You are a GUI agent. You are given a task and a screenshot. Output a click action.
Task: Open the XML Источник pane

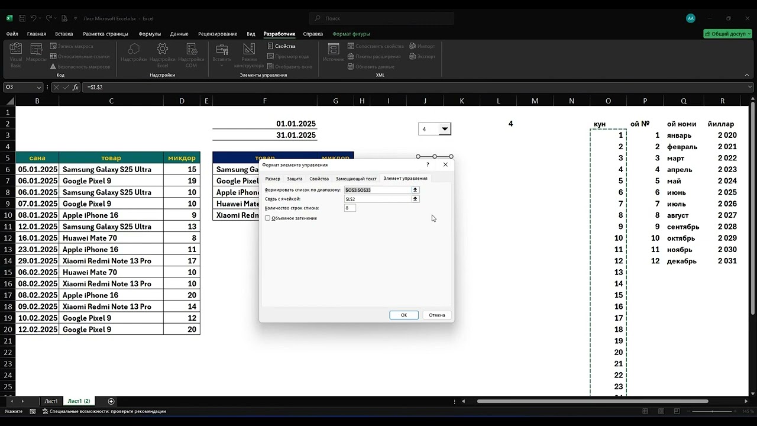point(334,53)
